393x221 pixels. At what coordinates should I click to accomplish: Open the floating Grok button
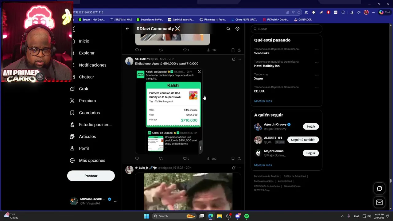[379, 188]
